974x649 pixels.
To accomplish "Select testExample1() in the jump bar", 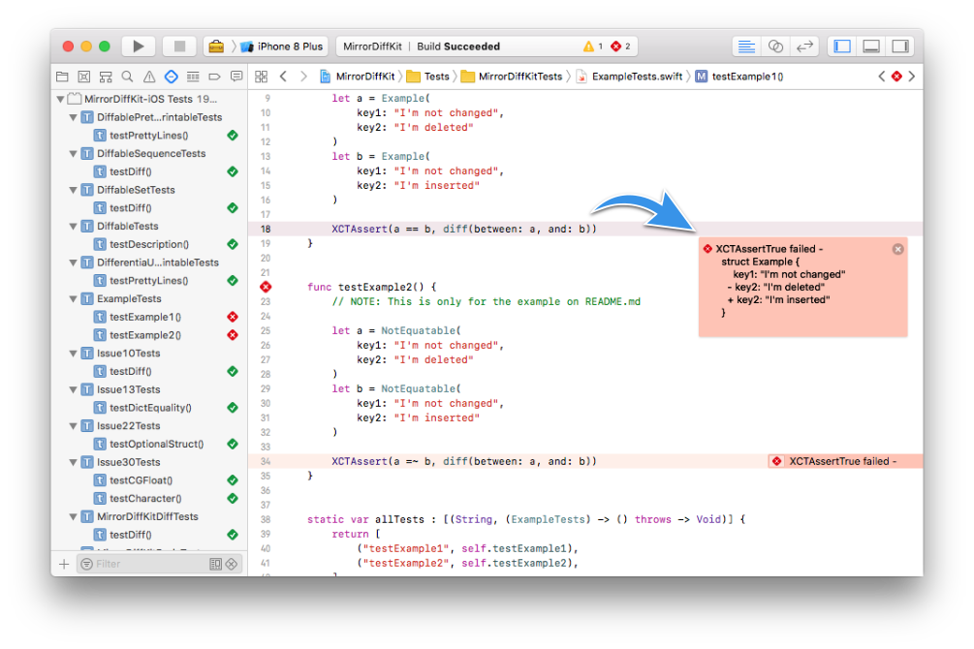I will click(739, 77).
